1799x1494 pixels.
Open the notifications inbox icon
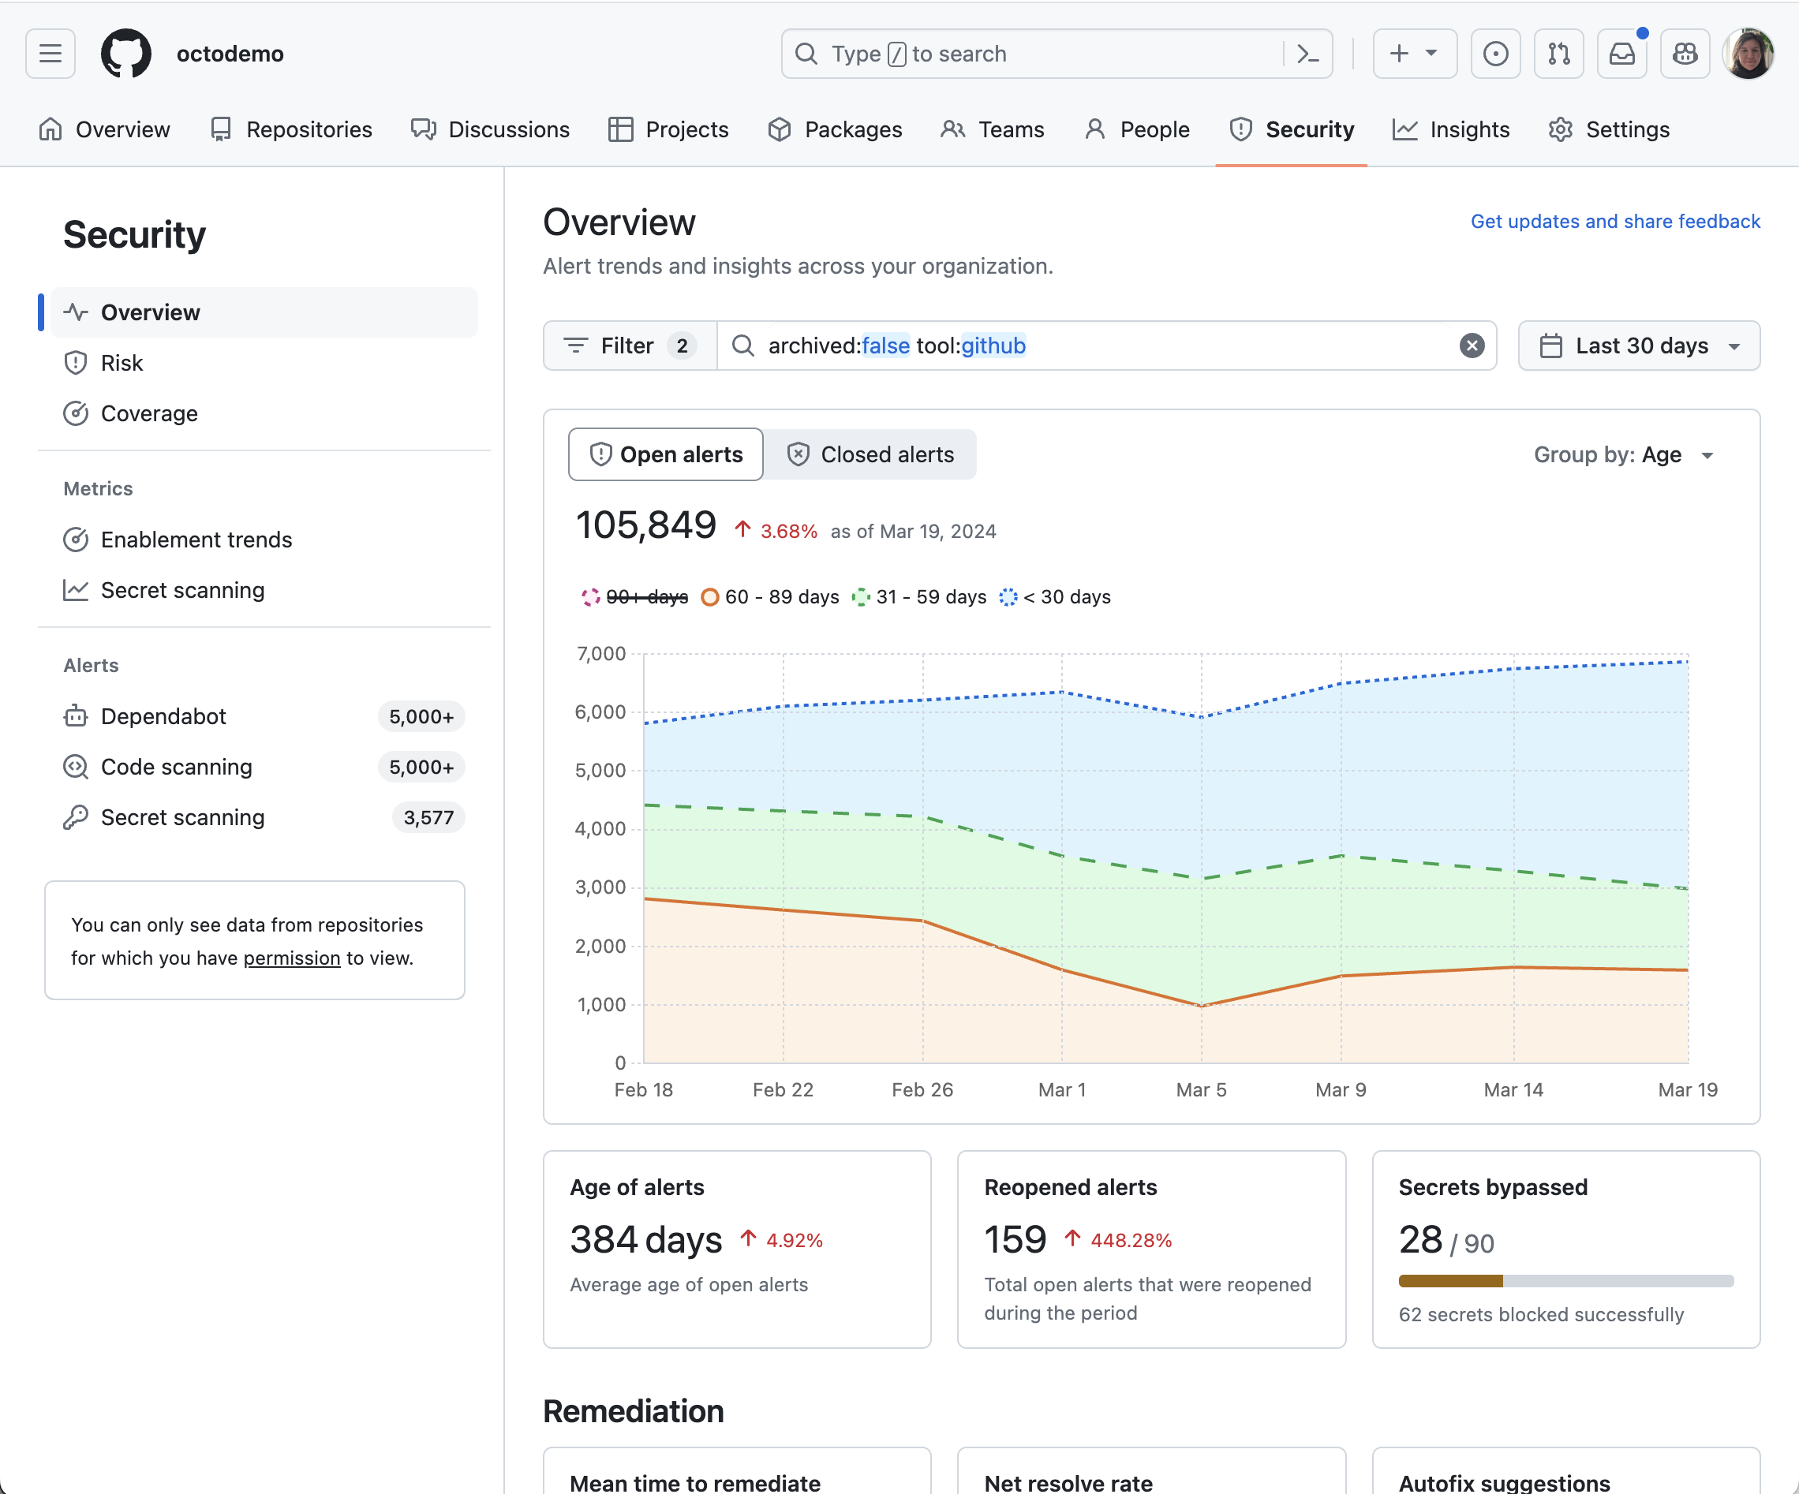click(x=1621, y=54)
